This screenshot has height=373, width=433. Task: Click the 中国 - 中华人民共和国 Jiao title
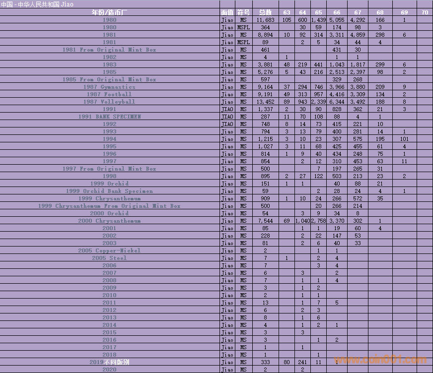click(x=37, y=4)
